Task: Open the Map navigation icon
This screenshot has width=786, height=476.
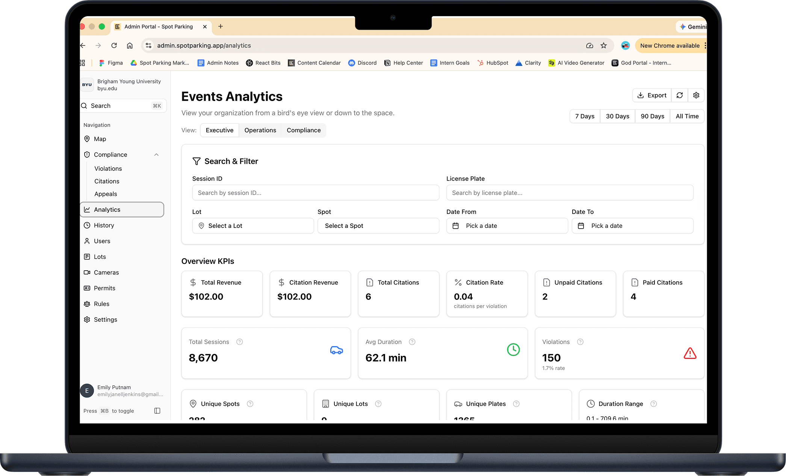Action: pyautogui.click(x=87, y=139)
